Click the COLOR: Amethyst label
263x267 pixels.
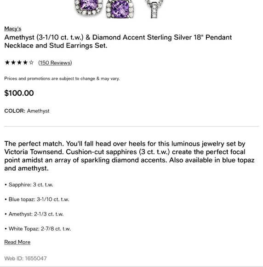click(x=27, y=111)
